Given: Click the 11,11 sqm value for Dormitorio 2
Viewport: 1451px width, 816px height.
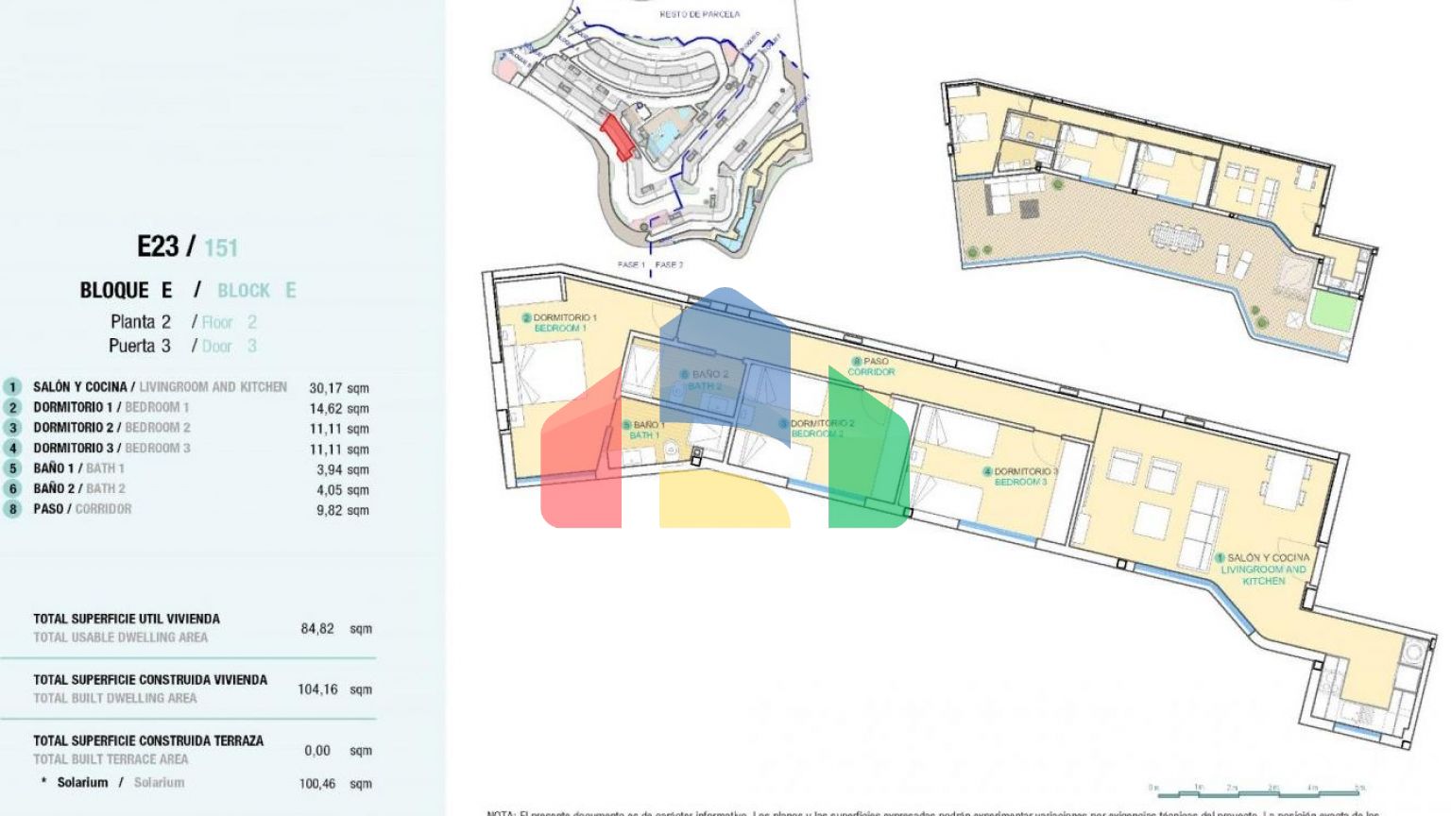Looking at the screenshot, I should (x=339, y=429).
